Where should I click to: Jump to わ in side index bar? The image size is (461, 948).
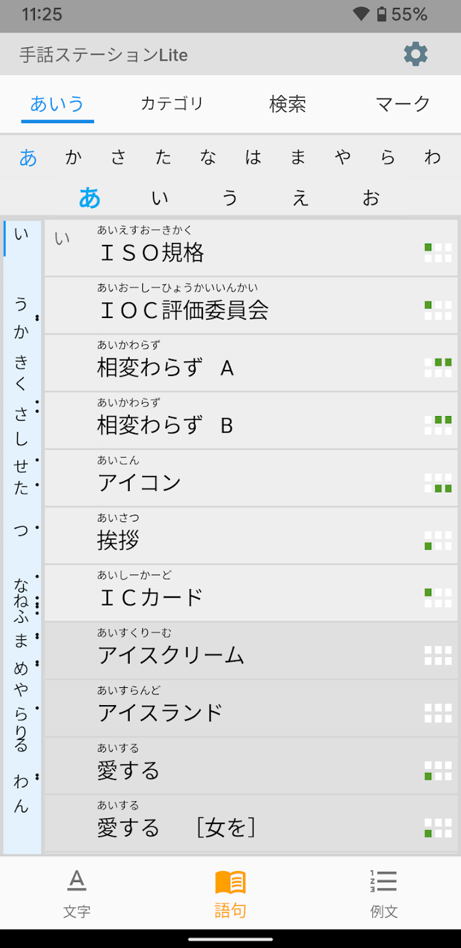click(x=22, y=781)
